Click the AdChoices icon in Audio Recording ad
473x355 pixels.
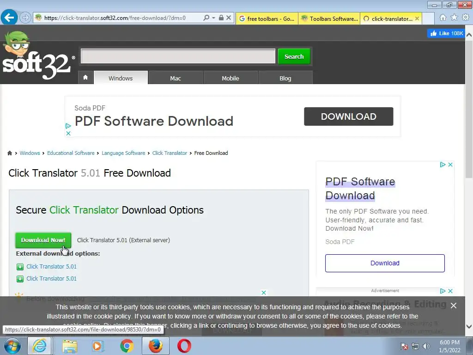coord(443,291)
